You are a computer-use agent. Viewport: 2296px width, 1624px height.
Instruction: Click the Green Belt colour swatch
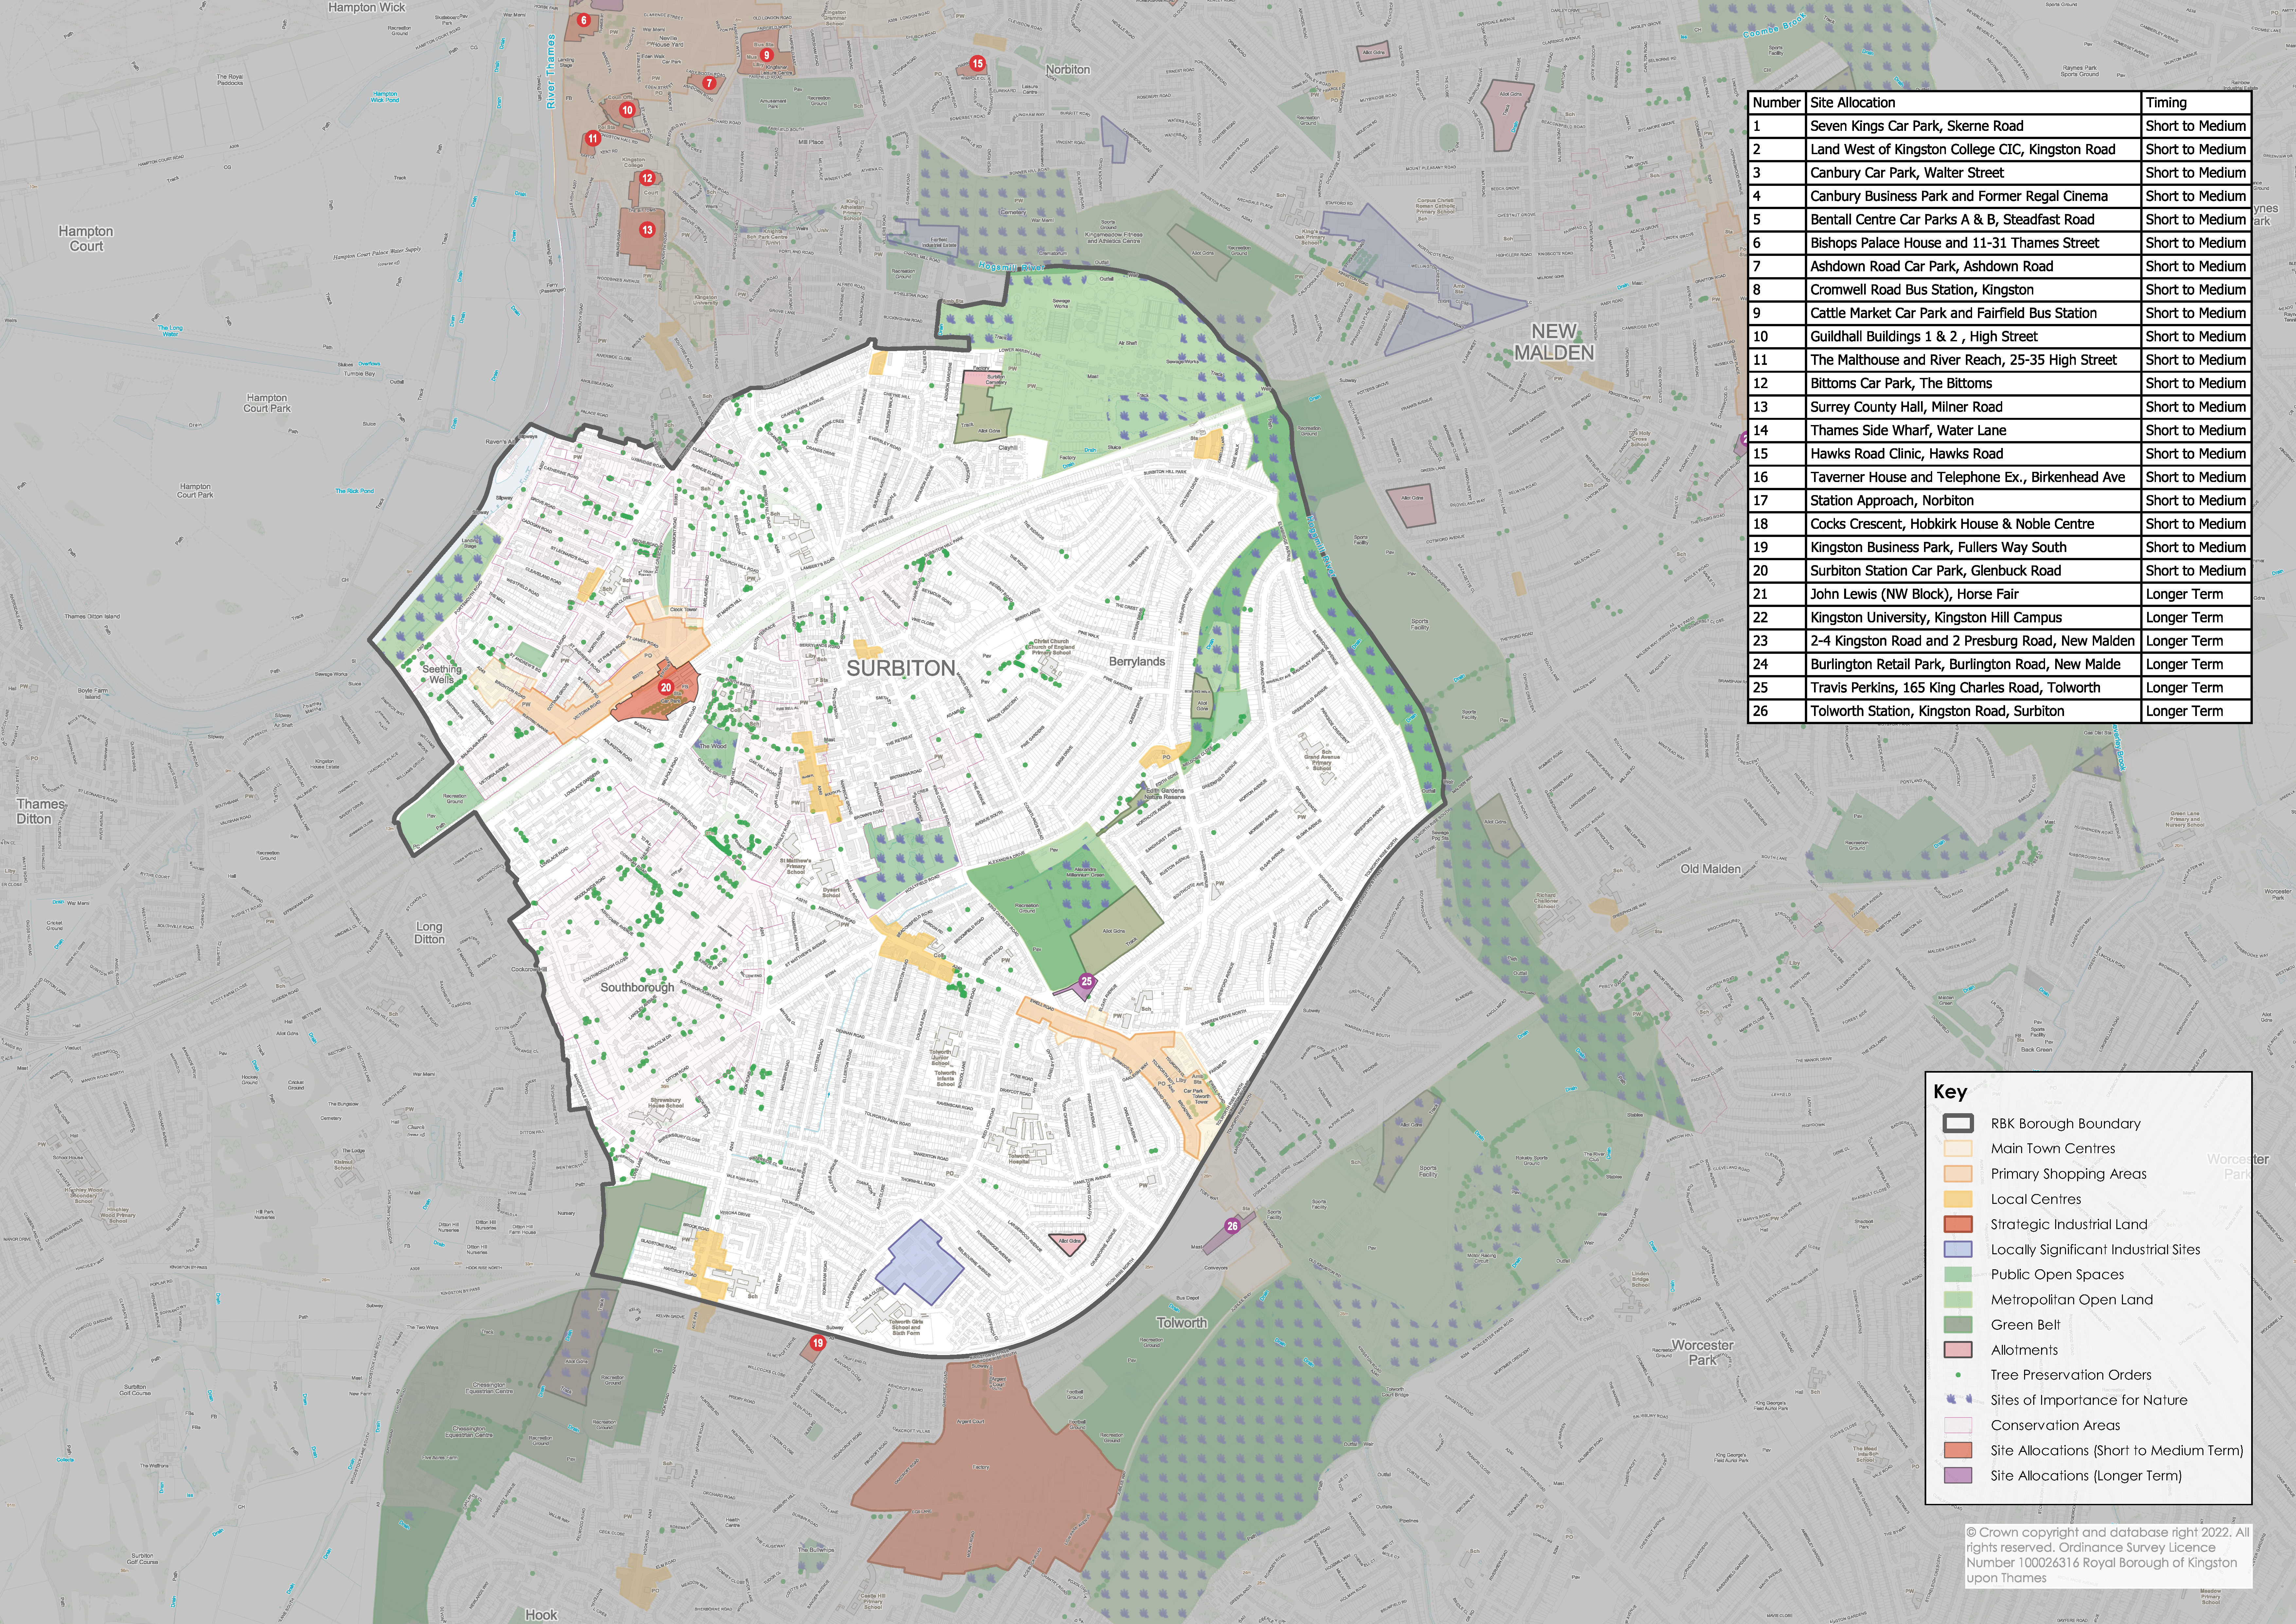1958,1325
